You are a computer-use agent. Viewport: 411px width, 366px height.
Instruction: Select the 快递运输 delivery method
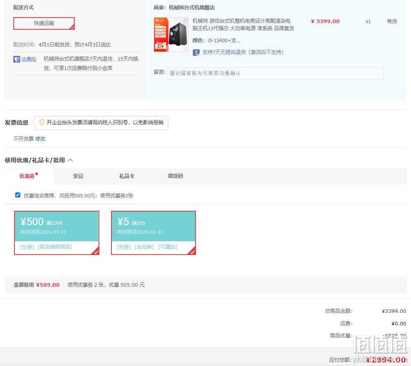click(44, 23)
